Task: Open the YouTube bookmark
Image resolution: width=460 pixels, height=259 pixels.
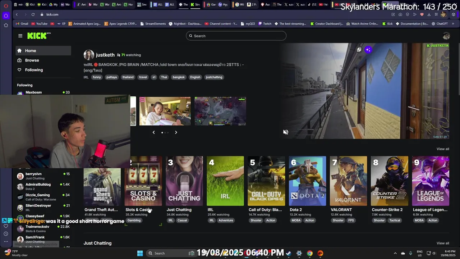Action: (39, 24)
